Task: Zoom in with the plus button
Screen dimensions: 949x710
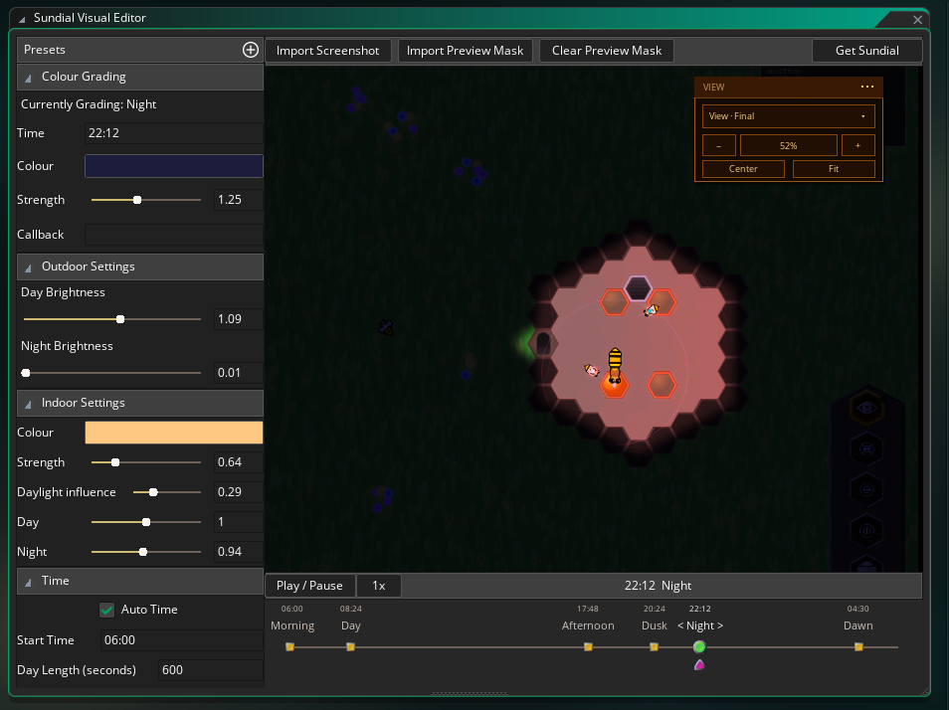Action: [x=857, y=146]
